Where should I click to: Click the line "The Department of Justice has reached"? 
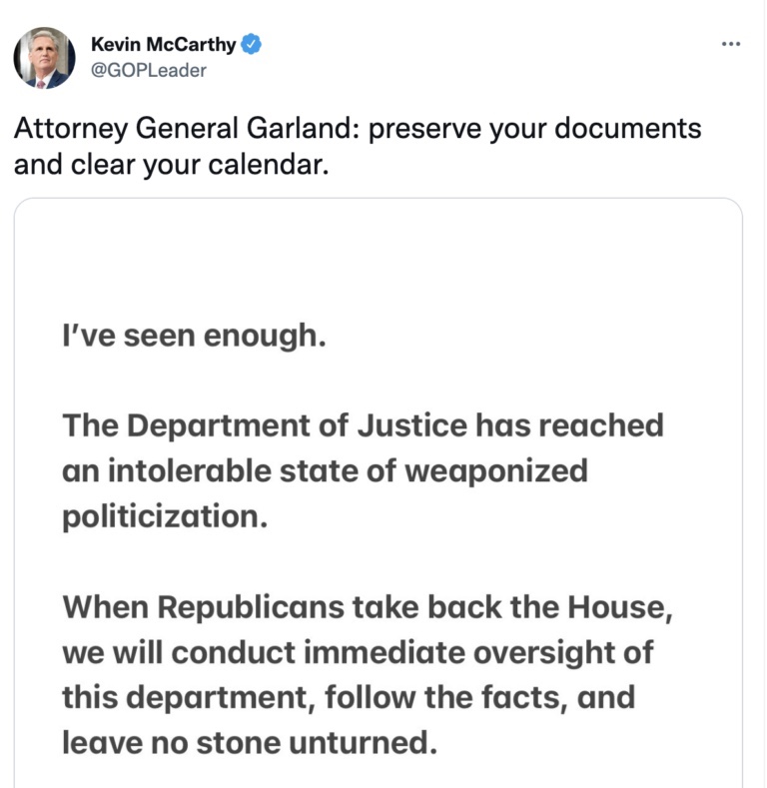pyautogui.click(x=363, y=424)
